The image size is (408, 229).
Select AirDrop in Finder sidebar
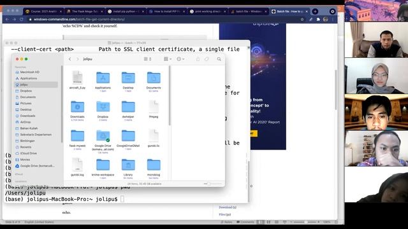pyautogui.click(x=25, y=122)
